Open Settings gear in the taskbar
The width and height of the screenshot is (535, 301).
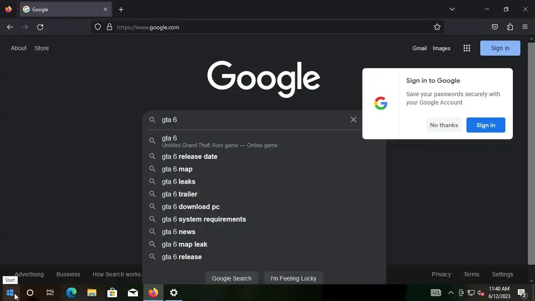click(x=174, y=293)
